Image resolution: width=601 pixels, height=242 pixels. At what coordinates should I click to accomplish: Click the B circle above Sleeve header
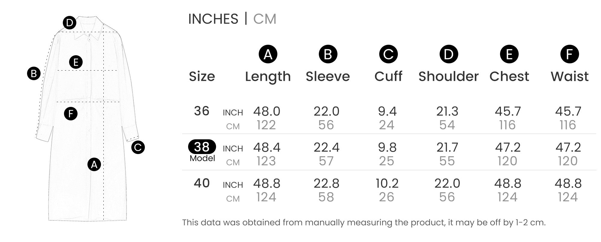pos(328,54)
